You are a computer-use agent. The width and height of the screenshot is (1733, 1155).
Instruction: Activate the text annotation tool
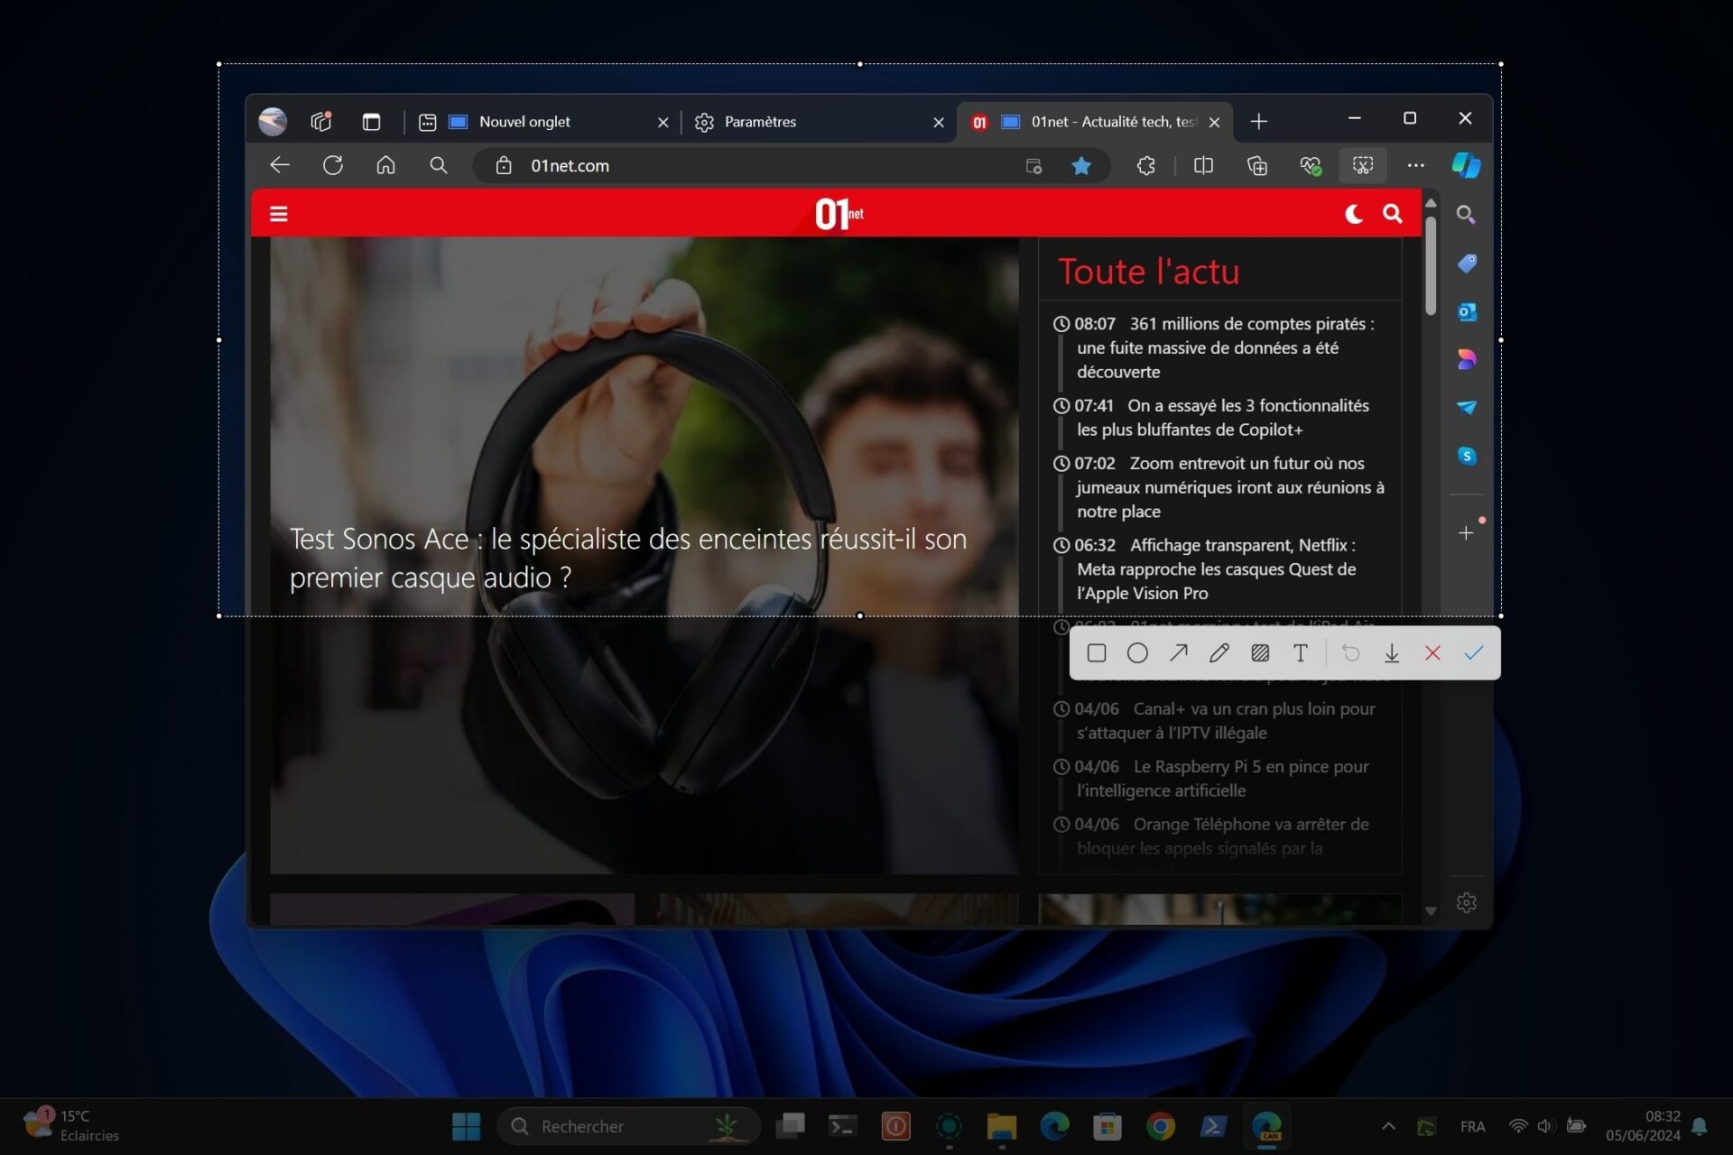coord(1301,653)
